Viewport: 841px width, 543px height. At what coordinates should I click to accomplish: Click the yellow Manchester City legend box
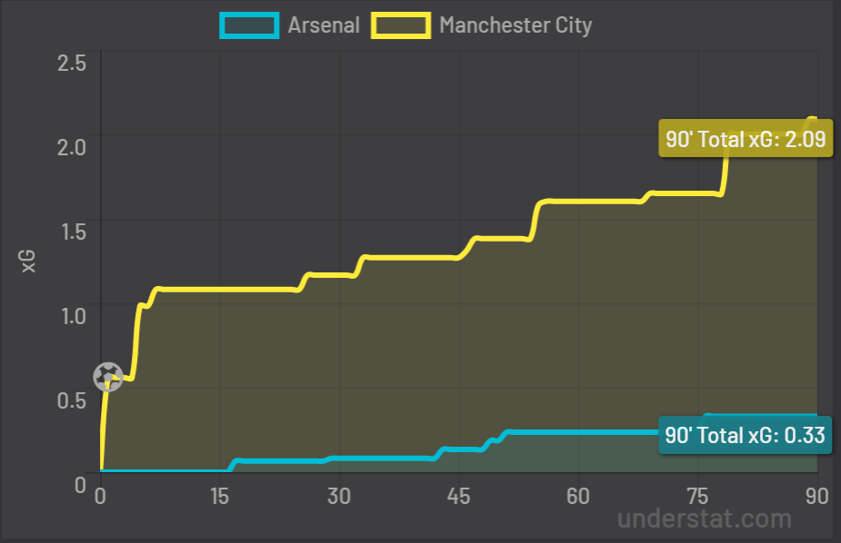coord(401,25)
